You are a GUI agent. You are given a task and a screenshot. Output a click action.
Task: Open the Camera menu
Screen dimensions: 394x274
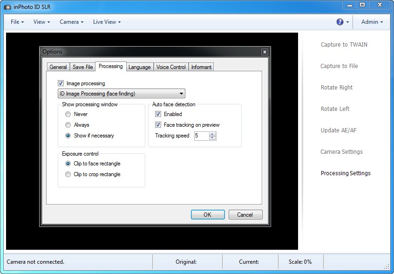pyautogui.click(x=71, y=22)
